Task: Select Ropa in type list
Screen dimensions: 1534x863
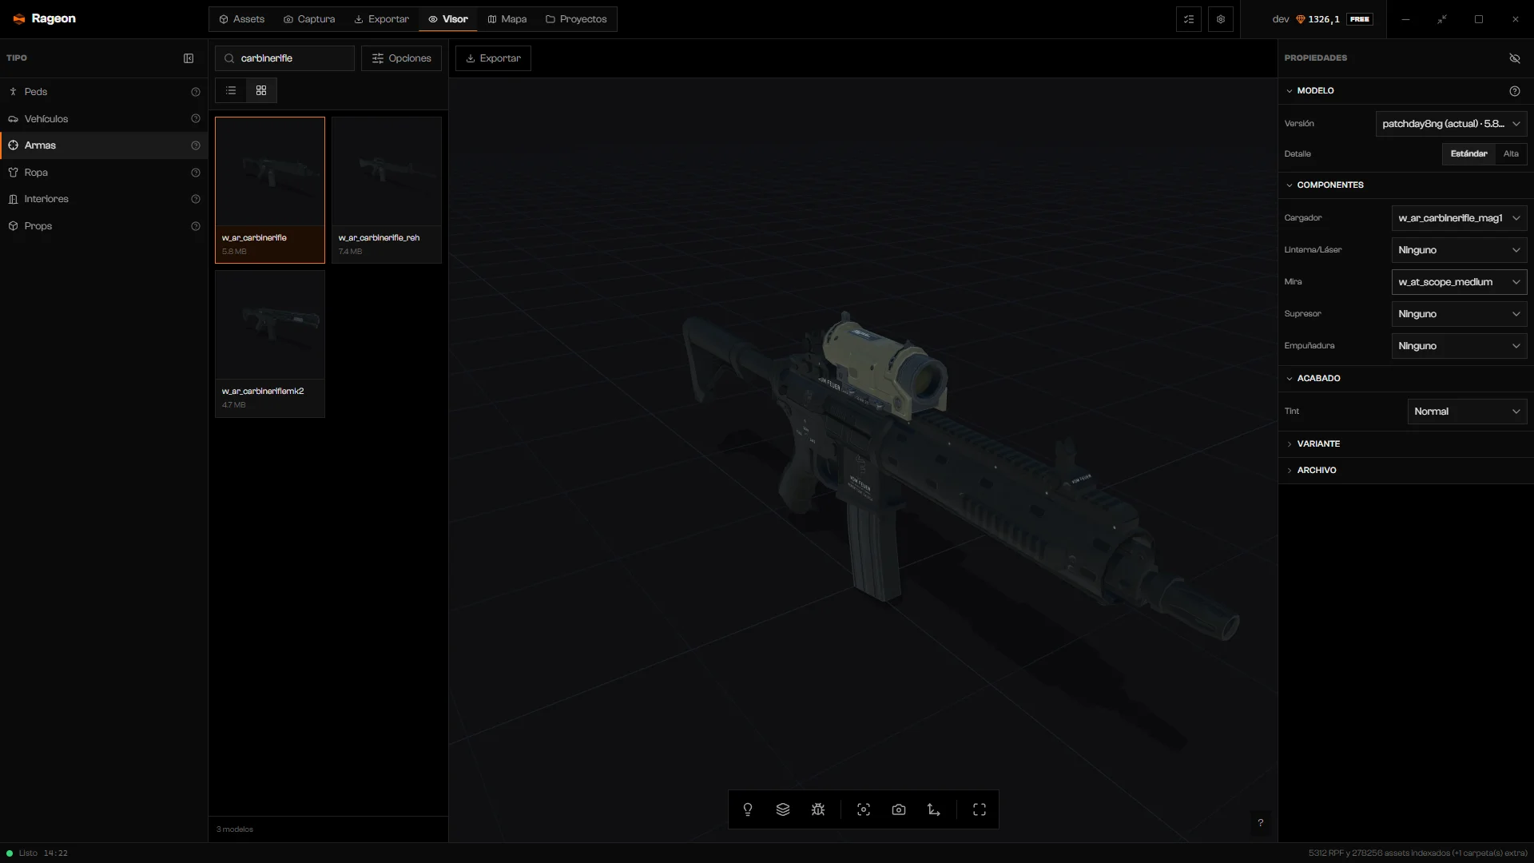Action: coord(104,173)
